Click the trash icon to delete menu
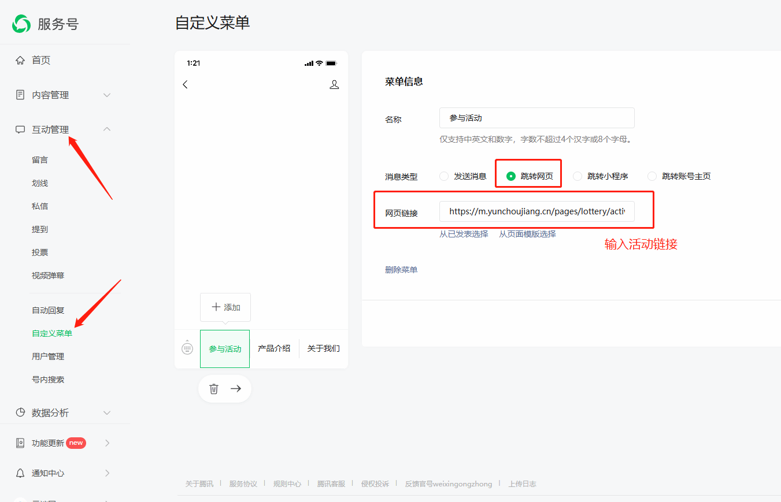This screenshot has height=502, width=781. [214, 389]
